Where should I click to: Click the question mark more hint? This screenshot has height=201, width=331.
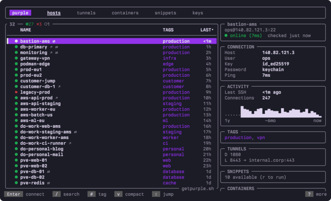pyautogui.click(x=309, y=194)
